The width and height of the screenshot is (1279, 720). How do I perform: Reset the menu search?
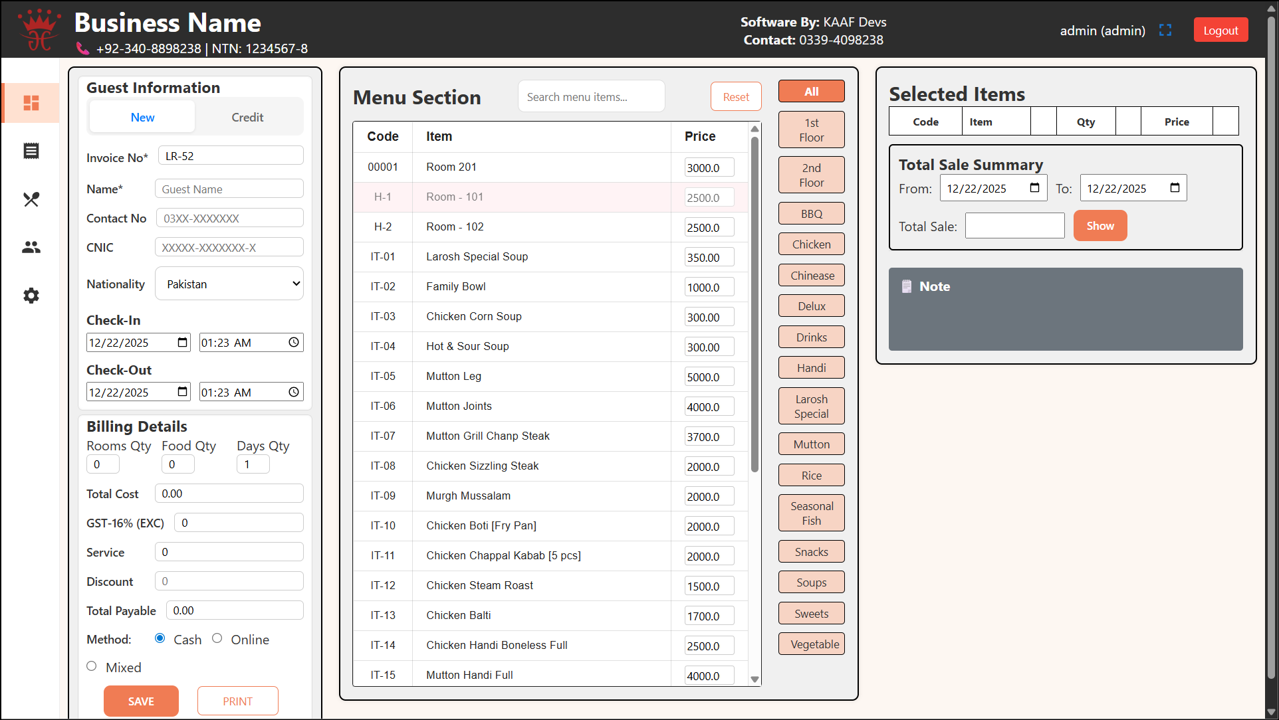coord(736,97)
